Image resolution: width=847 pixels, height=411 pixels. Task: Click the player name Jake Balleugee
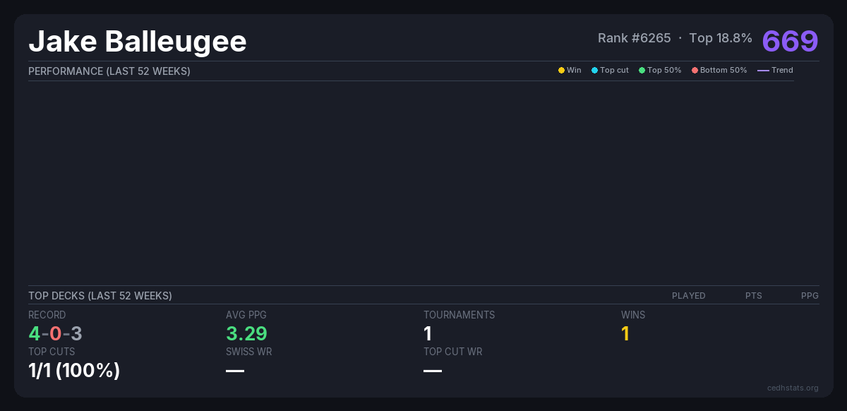(x=138, y=42)
